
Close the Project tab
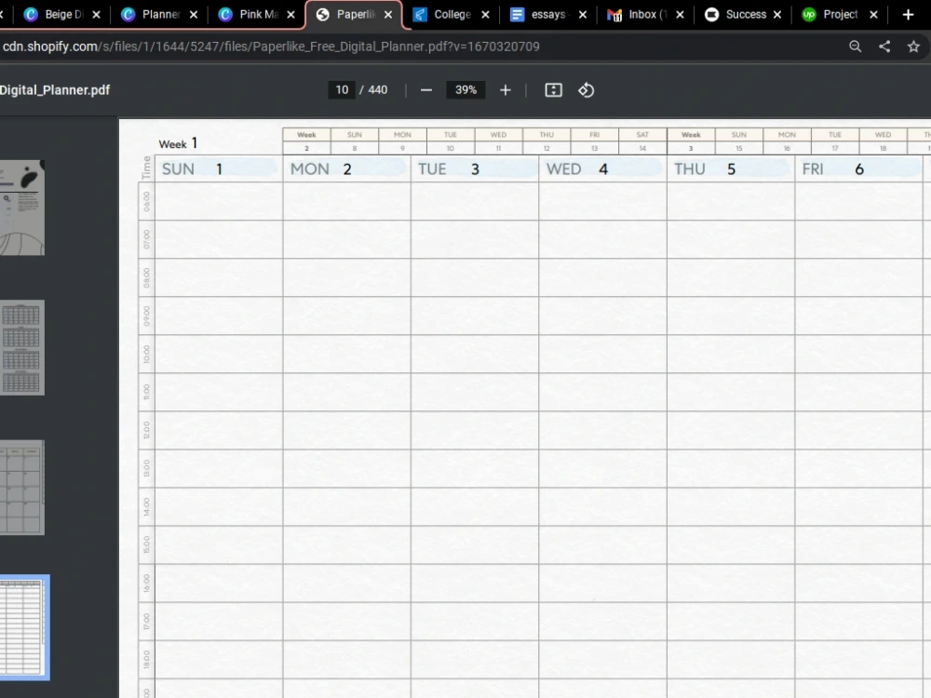click(874, 15)
